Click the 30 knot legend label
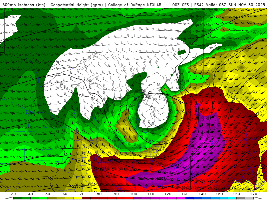 [13, 194]
